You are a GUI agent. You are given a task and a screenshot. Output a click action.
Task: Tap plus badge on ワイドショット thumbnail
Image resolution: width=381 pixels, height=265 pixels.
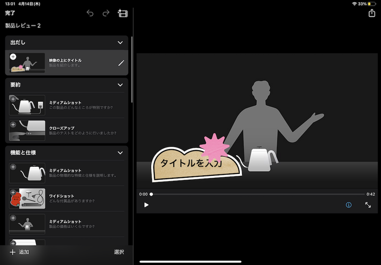point(13,193)
